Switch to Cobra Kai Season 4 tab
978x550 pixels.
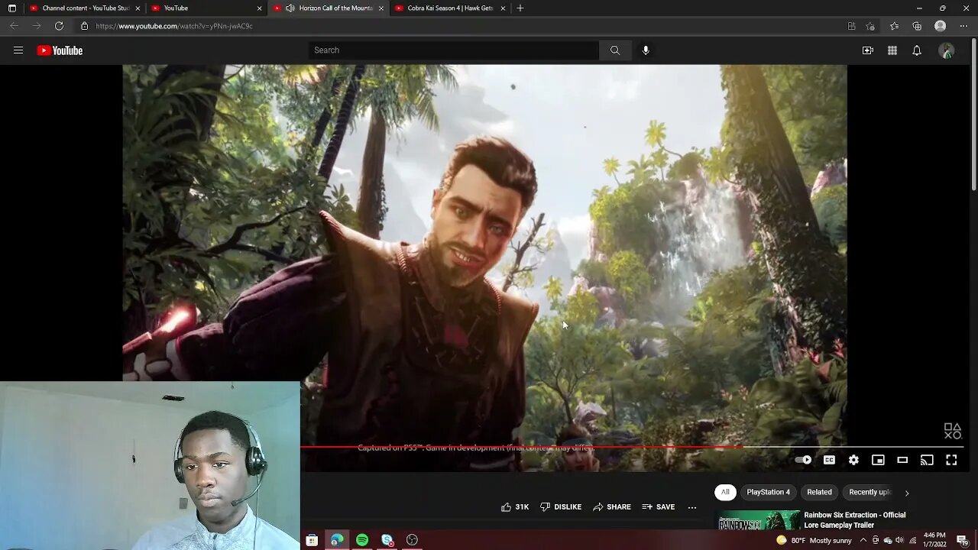point(450,8)
